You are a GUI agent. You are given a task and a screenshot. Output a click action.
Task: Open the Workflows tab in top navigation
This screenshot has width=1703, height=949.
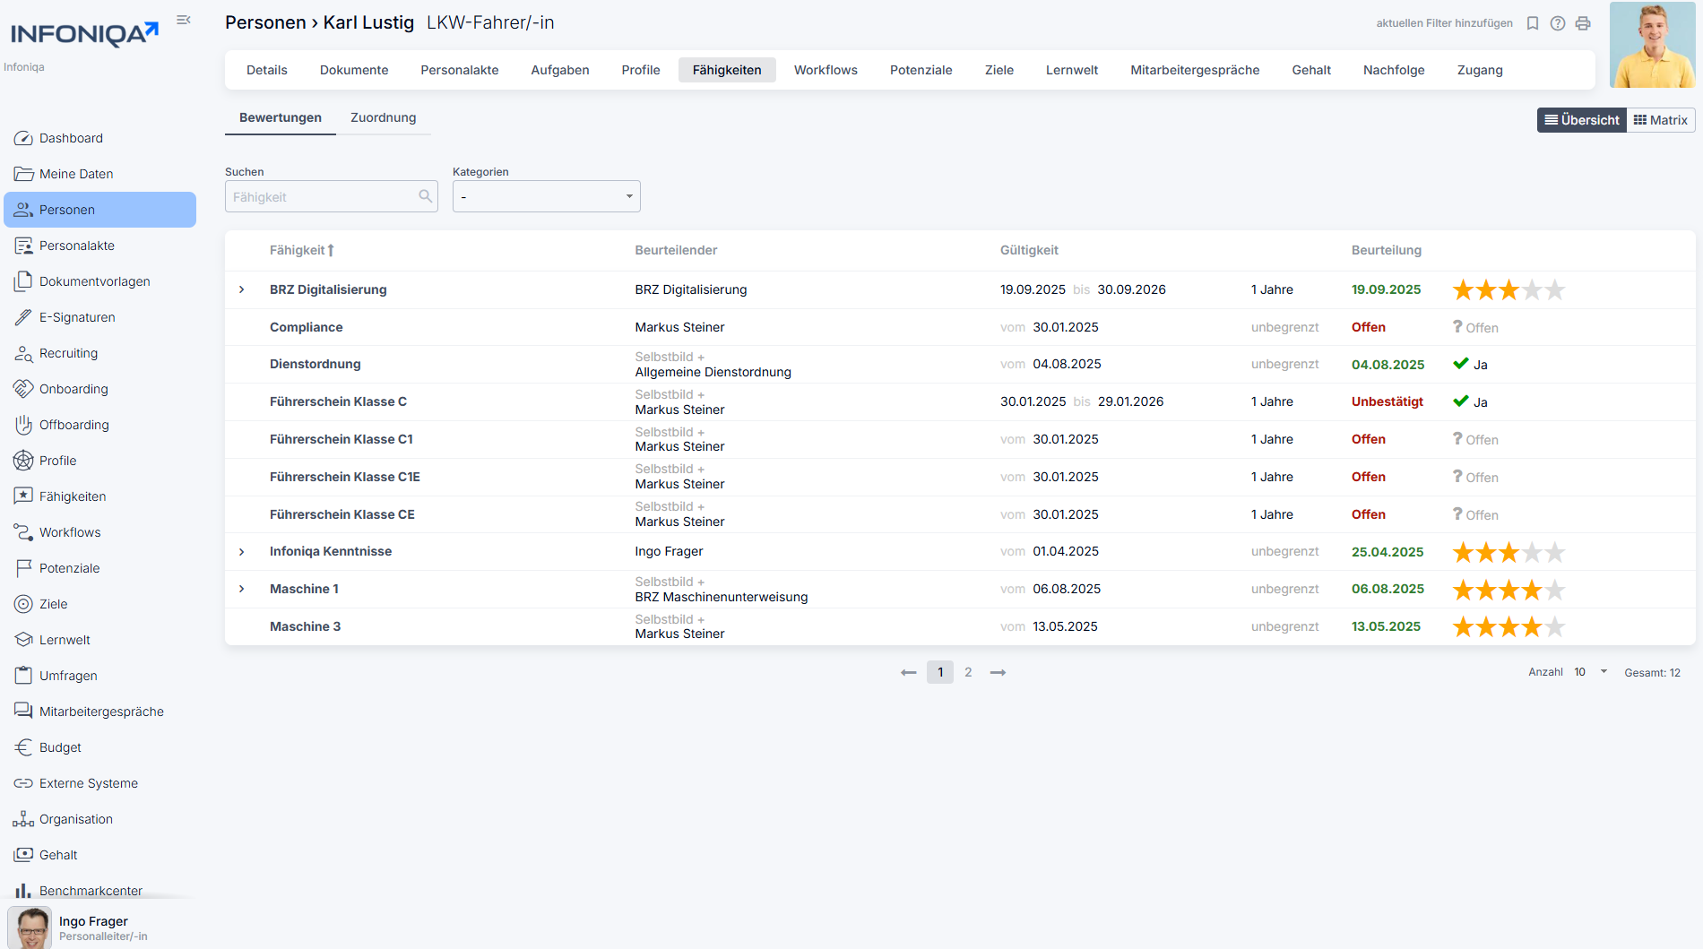click(x=826, y=70)
